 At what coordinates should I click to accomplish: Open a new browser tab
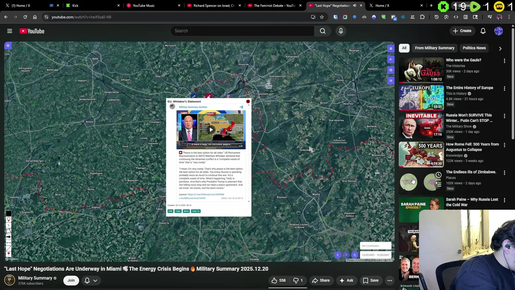point(431,6)
